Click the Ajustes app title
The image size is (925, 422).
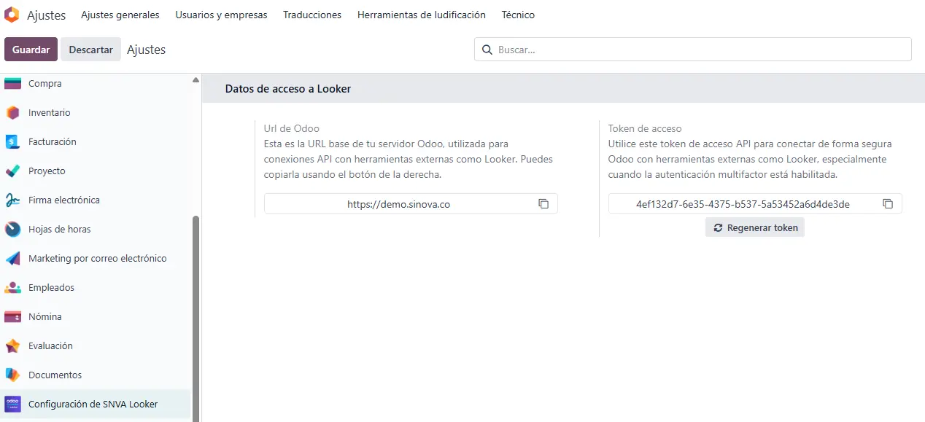tap(47, 15)
